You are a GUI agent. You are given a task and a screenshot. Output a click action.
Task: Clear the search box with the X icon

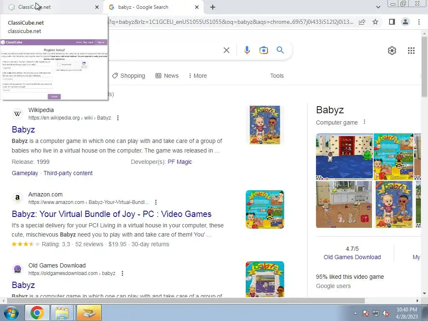tap(226, 50)
